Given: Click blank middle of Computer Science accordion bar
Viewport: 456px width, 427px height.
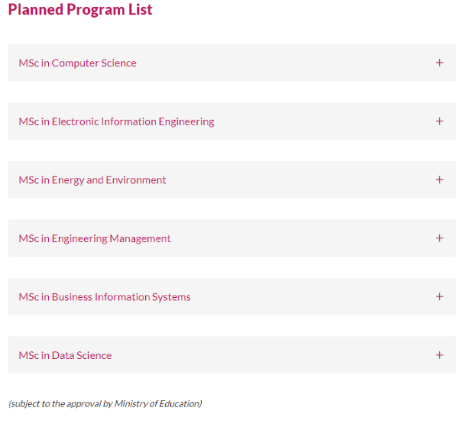Looking at the screenshot, I should 285,63.
